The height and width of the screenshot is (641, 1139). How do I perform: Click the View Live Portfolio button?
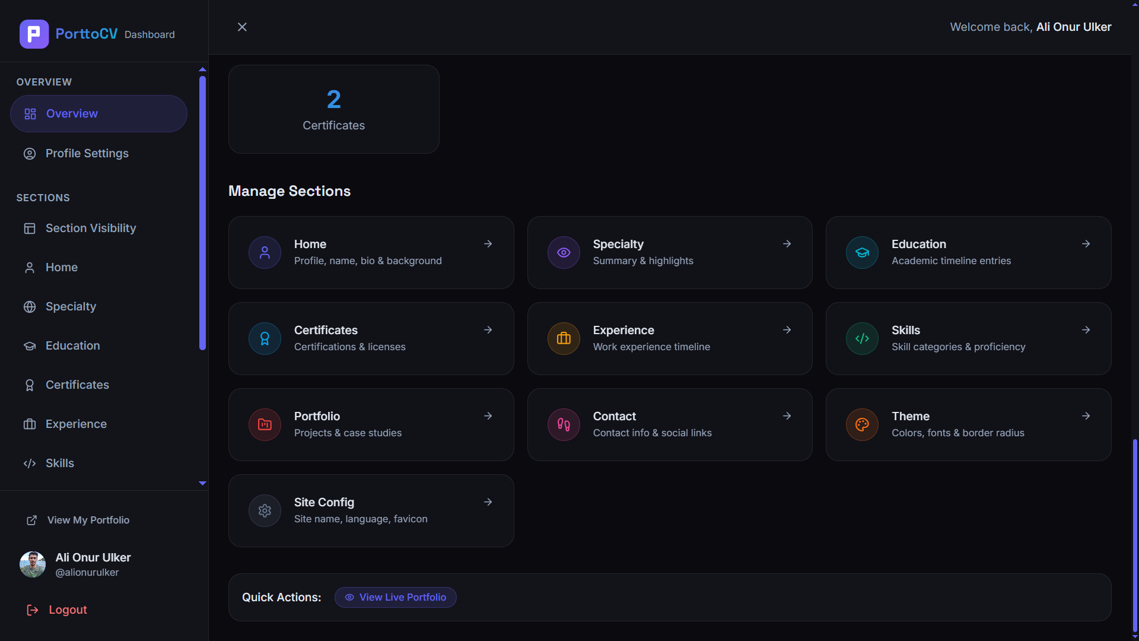pyautogui.click(x=396, y=597)
